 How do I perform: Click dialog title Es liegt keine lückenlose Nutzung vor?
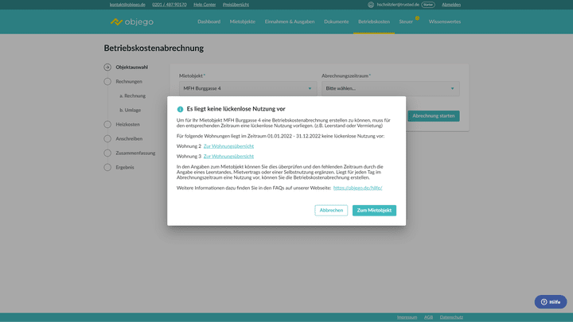[x=236, y=109]
